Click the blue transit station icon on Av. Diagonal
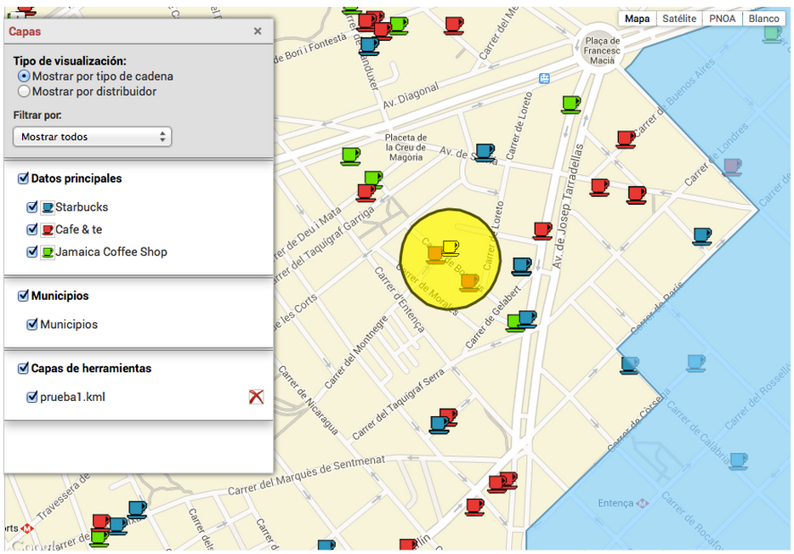This screenshot has height=554, width=794. 544,78
